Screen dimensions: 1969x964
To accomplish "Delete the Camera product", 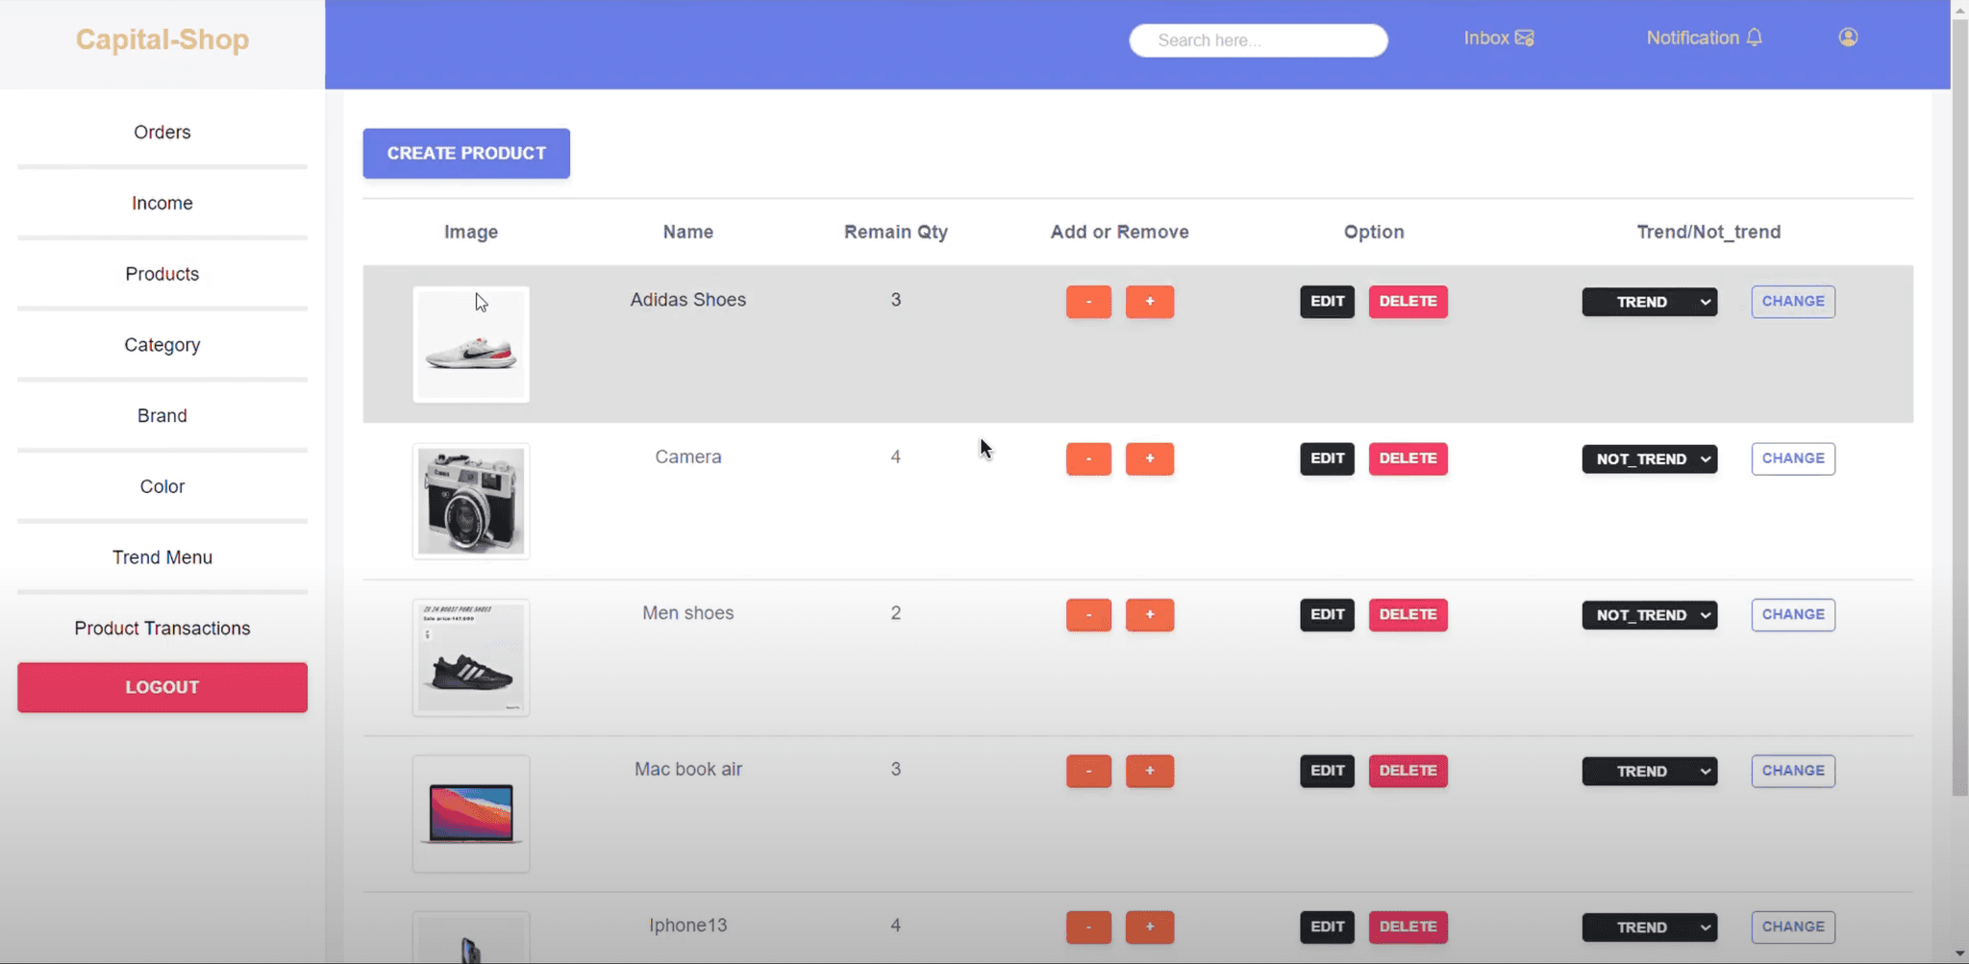I will pos(1408,458).
